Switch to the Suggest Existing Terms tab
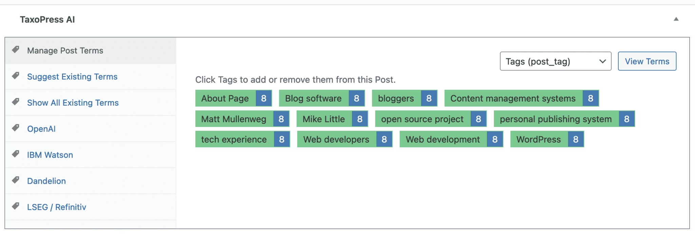 click(72, 77)
